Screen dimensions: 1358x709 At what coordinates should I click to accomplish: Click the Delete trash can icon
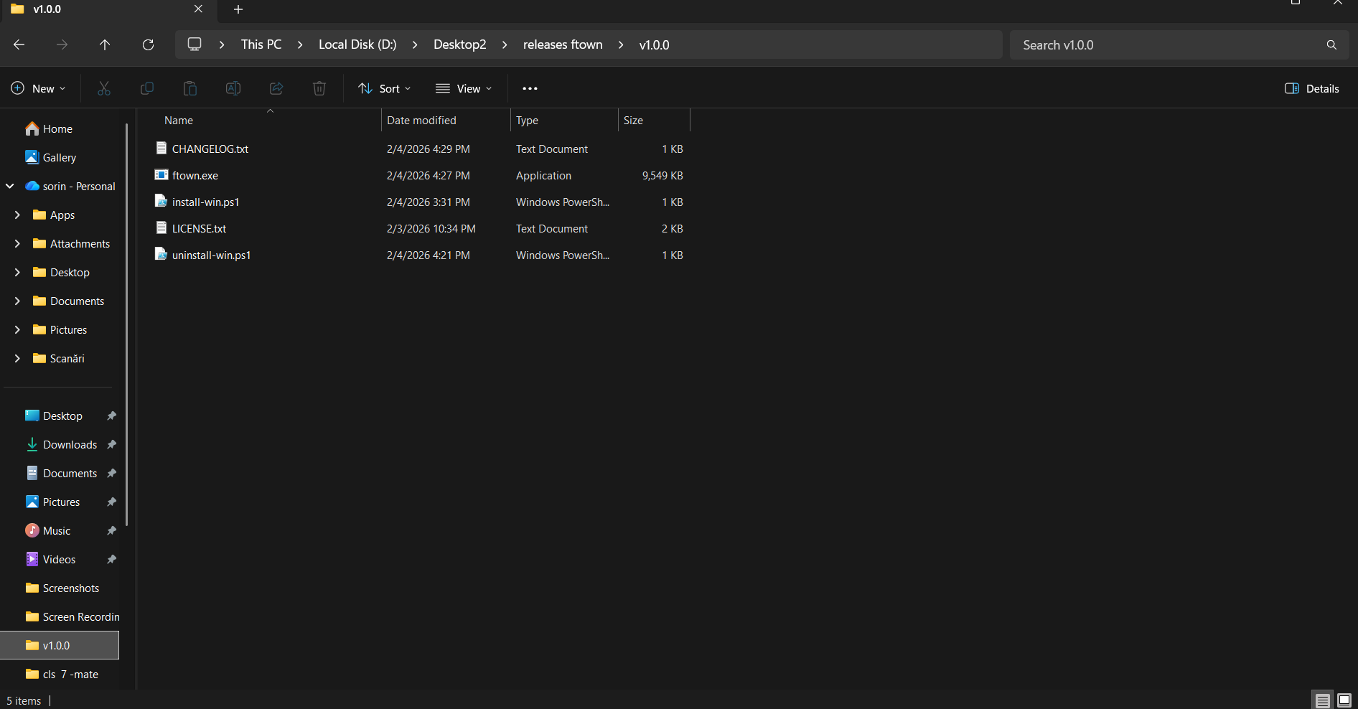point(319,88)
